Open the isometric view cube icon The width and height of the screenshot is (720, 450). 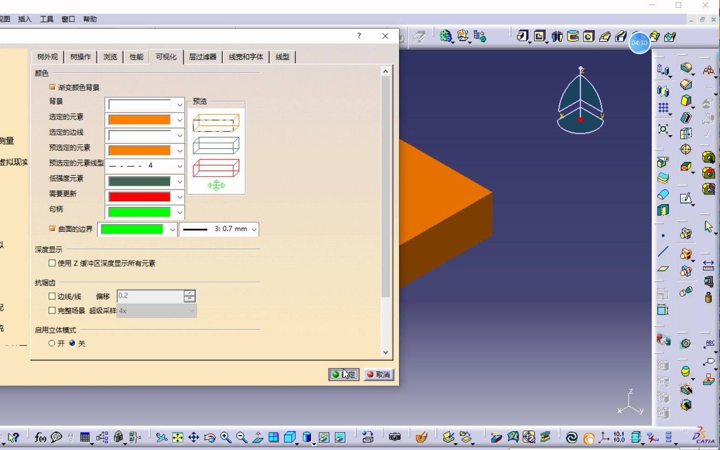coord(290,438)
